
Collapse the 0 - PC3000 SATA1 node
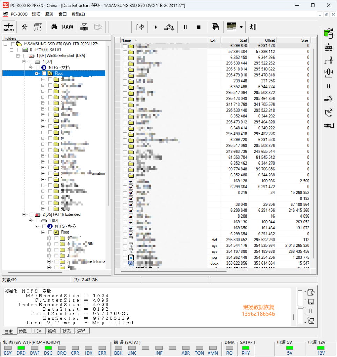[x=12, y=50]
